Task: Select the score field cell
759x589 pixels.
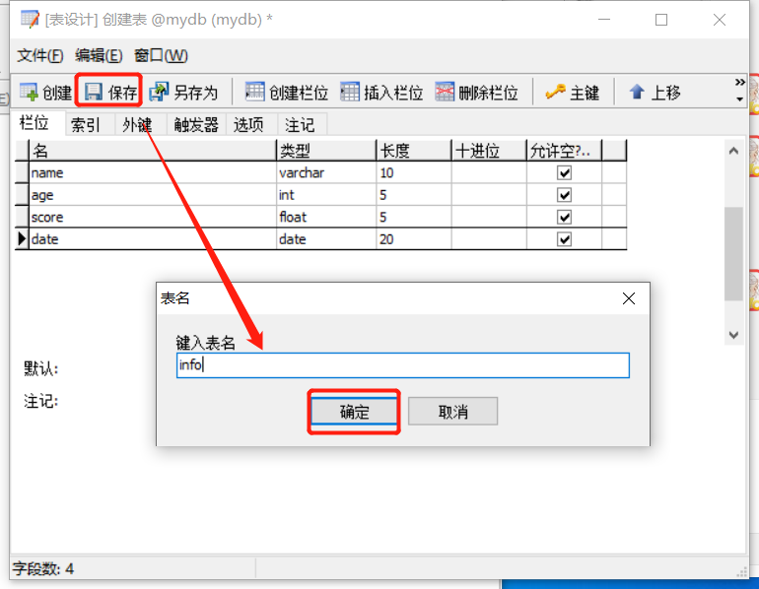Action: (153, 217)
